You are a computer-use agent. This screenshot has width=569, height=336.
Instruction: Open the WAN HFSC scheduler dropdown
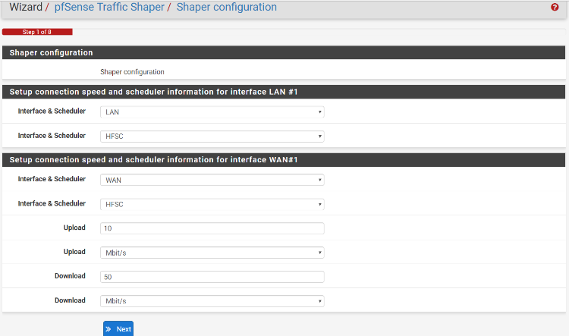pyautogui.click(x=212, y=204)
